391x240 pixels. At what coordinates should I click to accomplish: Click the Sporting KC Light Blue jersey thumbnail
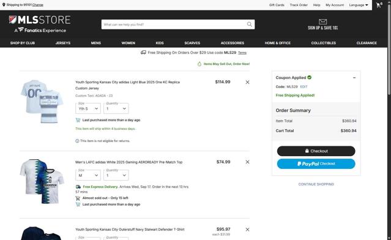(42, 101)
